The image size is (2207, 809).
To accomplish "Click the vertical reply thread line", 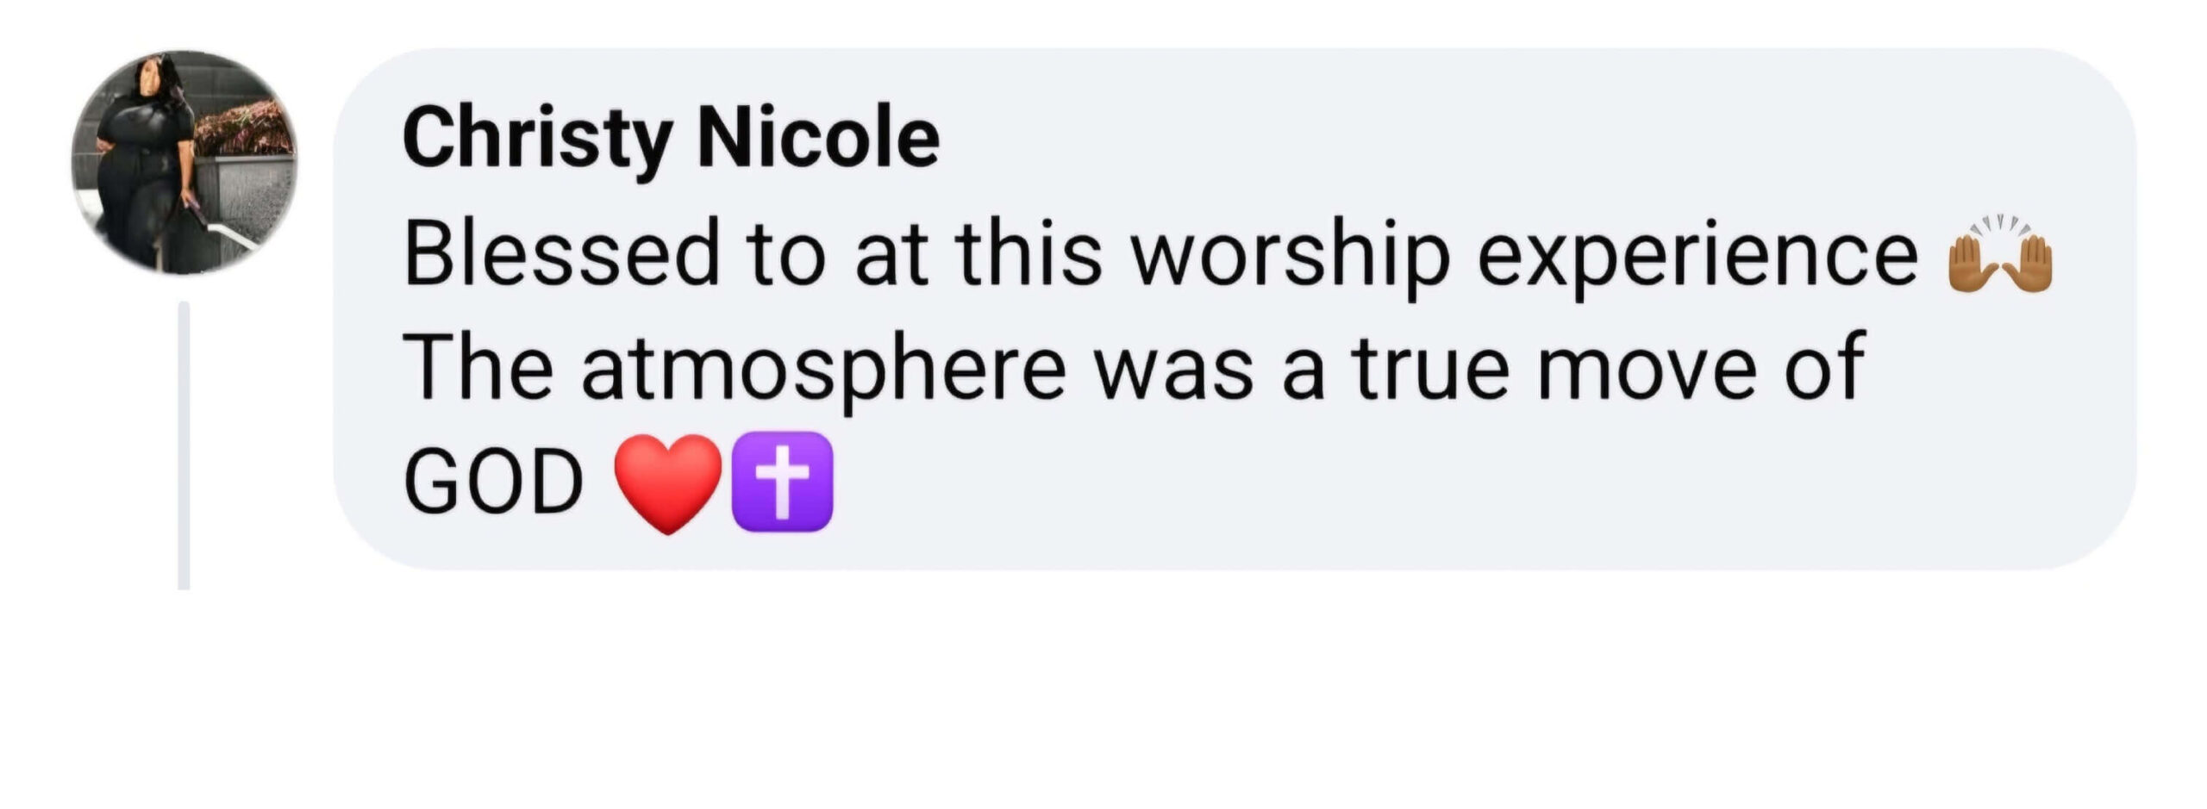I will coord(184,445).
